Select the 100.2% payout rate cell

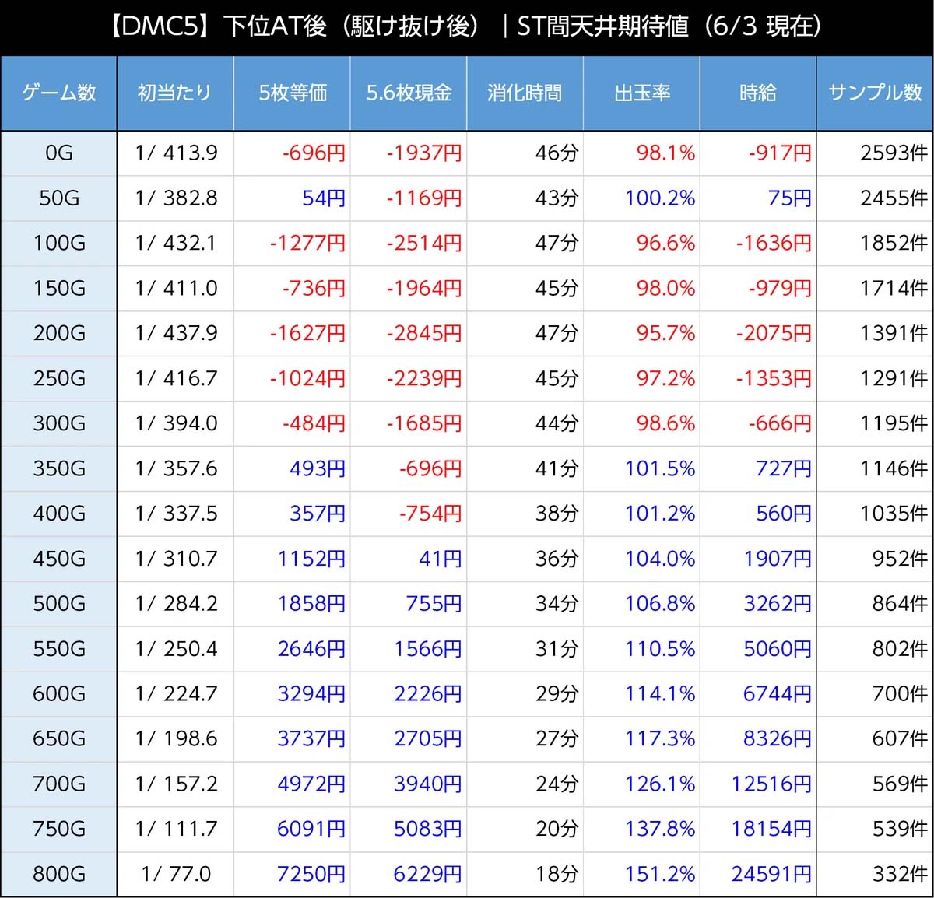click(x=659, y=198)
